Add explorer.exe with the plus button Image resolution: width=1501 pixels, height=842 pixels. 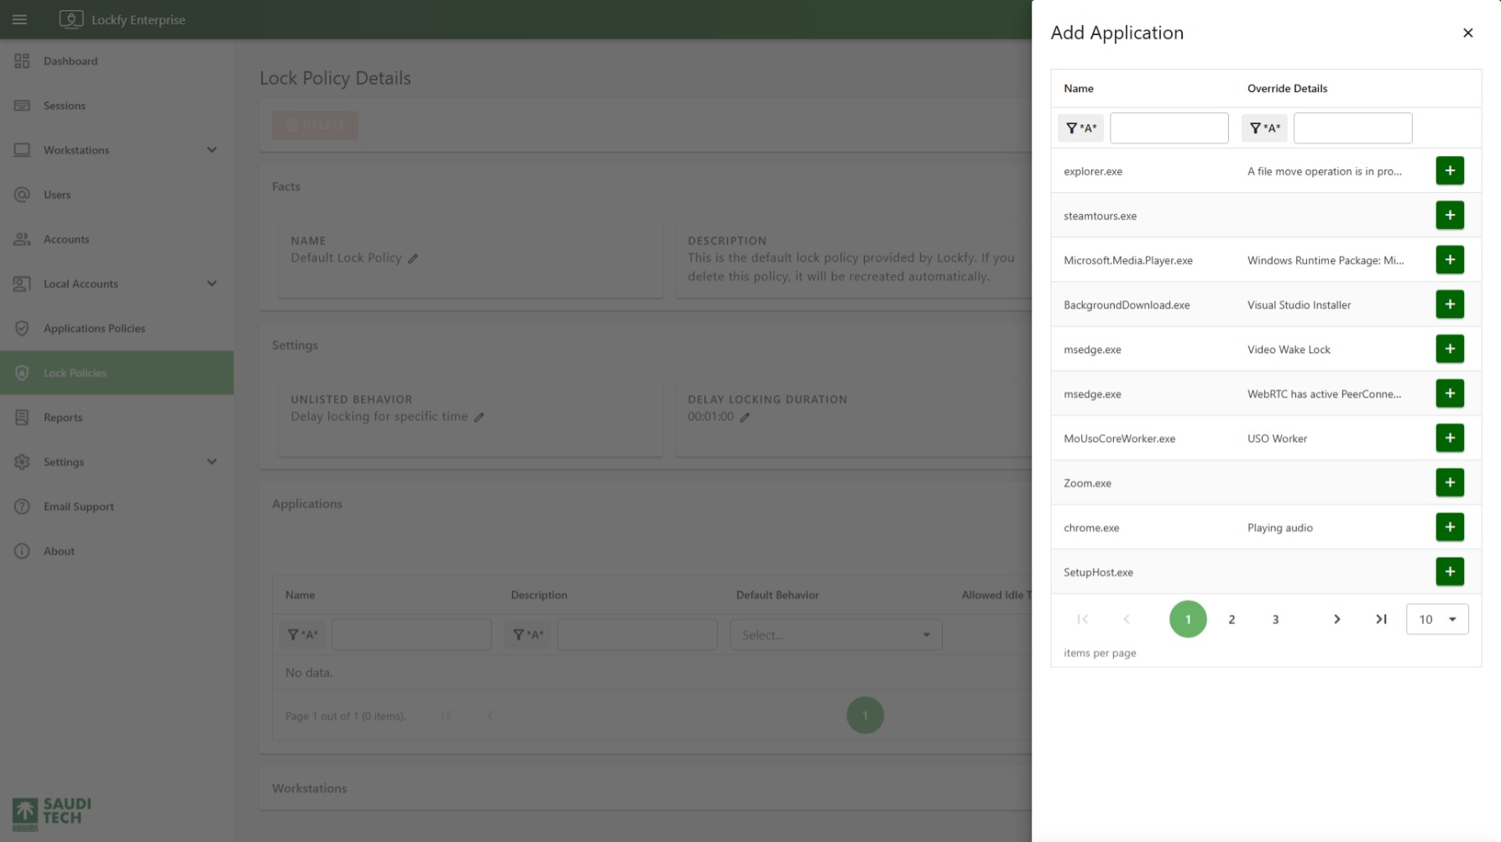pyautogui.click(x=1450, y=170)
